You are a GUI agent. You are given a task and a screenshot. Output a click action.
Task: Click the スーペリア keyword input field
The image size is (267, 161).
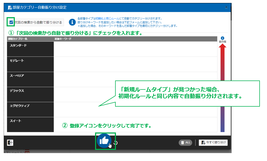coord(135,79)
